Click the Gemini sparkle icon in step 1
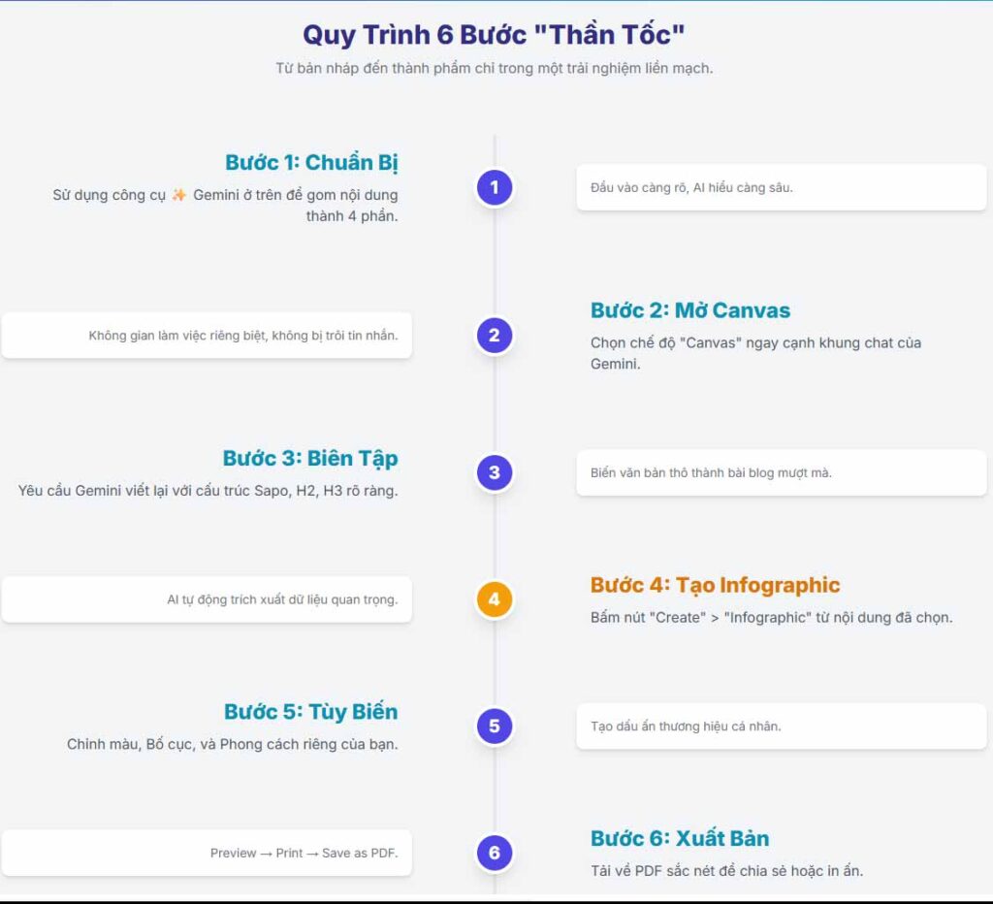 pos(178,195)
